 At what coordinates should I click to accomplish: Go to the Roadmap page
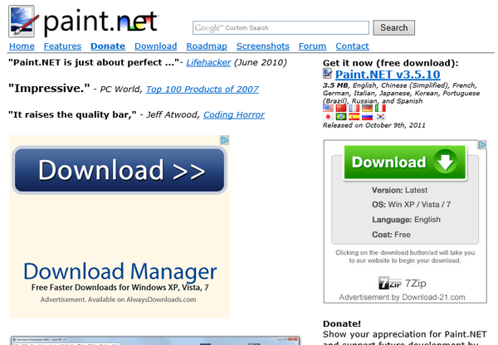(x=206, y=46)
